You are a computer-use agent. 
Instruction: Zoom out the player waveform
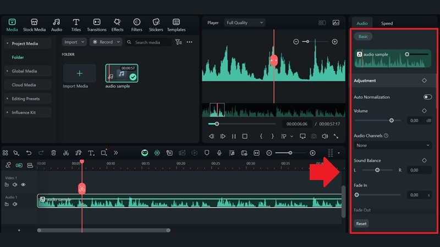296,42
